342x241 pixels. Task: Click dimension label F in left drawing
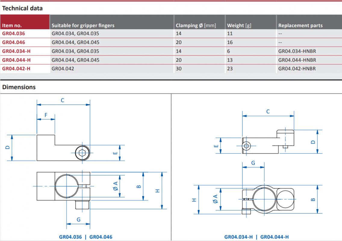click(x=46, y=115)
